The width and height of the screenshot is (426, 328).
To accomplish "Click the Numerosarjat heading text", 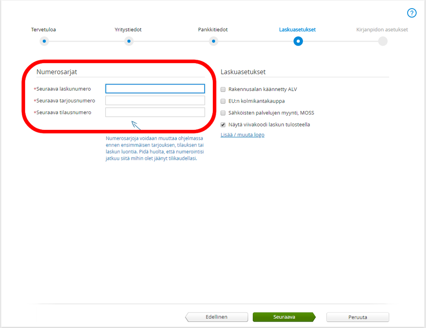I will point(57,72).
